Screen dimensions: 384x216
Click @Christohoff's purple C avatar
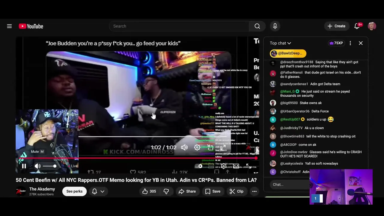[x=273, y=172]
